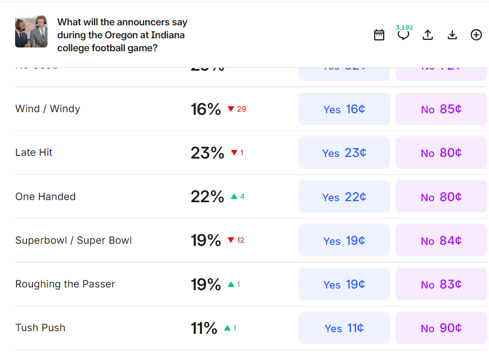Image resolution: width=489 pixels, height=357 pixels.
Task: Choose Yes 22¢ for One Handed
Action: 344,197
